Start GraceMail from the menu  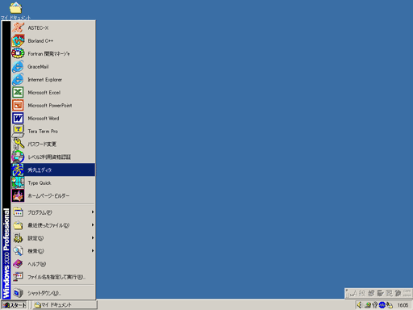point(52,66)
